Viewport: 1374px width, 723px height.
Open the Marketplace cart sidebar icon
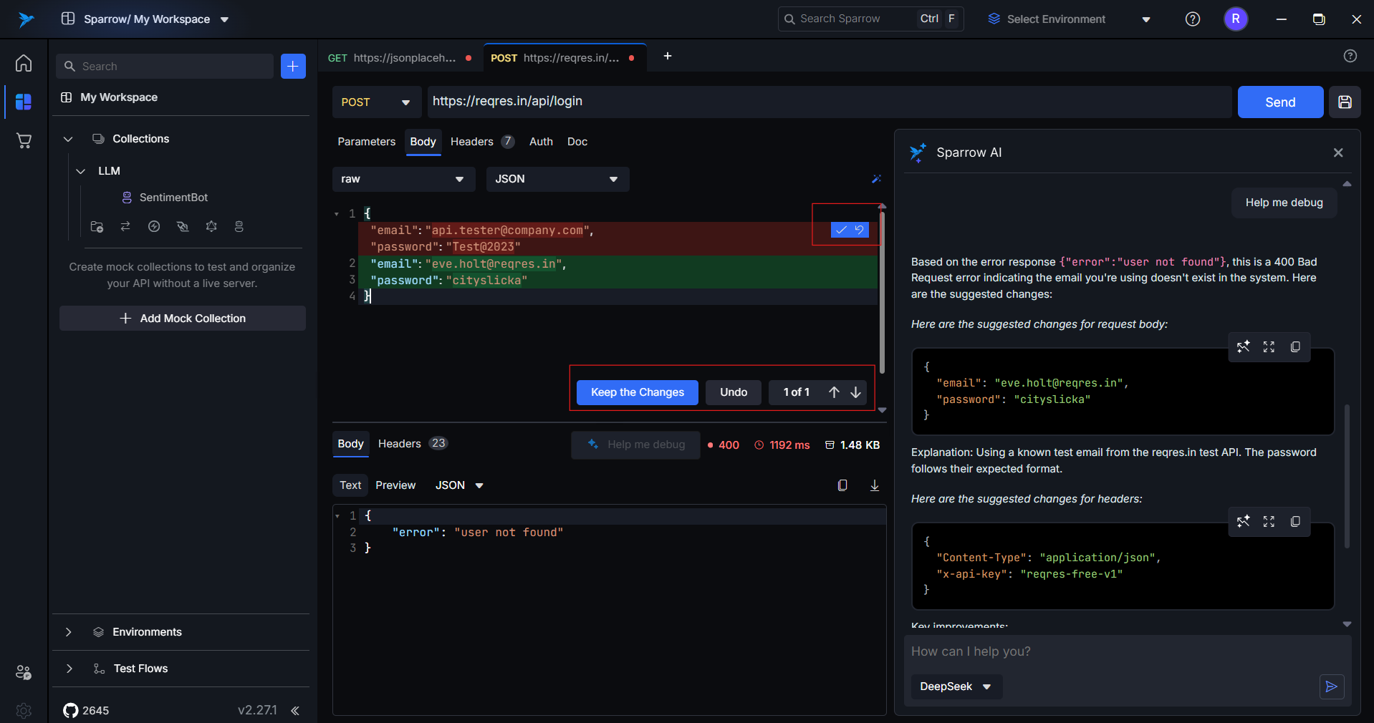(x=24, y=140)
